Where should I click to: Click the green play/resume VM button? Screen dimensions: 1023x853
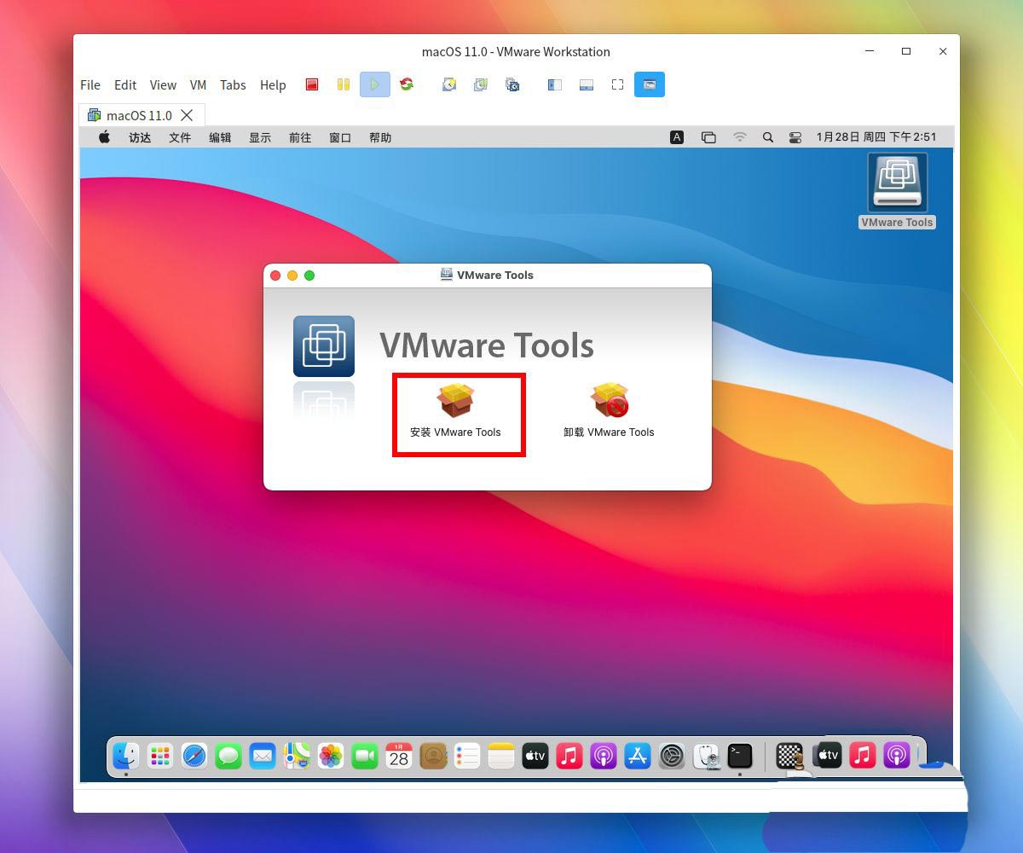pos(374,84)
